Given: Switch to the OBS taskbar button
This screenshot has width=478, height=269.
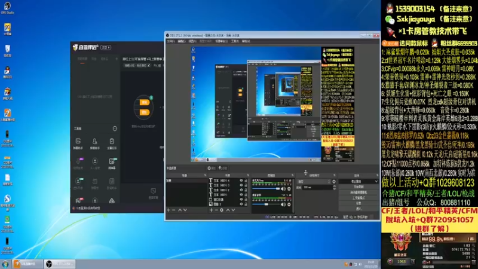Looking at the screenshot, I should 60,264.
